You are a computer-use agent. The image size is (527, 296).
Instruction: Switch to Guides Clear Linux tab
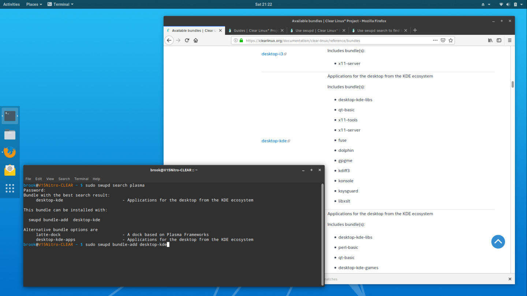[x=256, y=31]
